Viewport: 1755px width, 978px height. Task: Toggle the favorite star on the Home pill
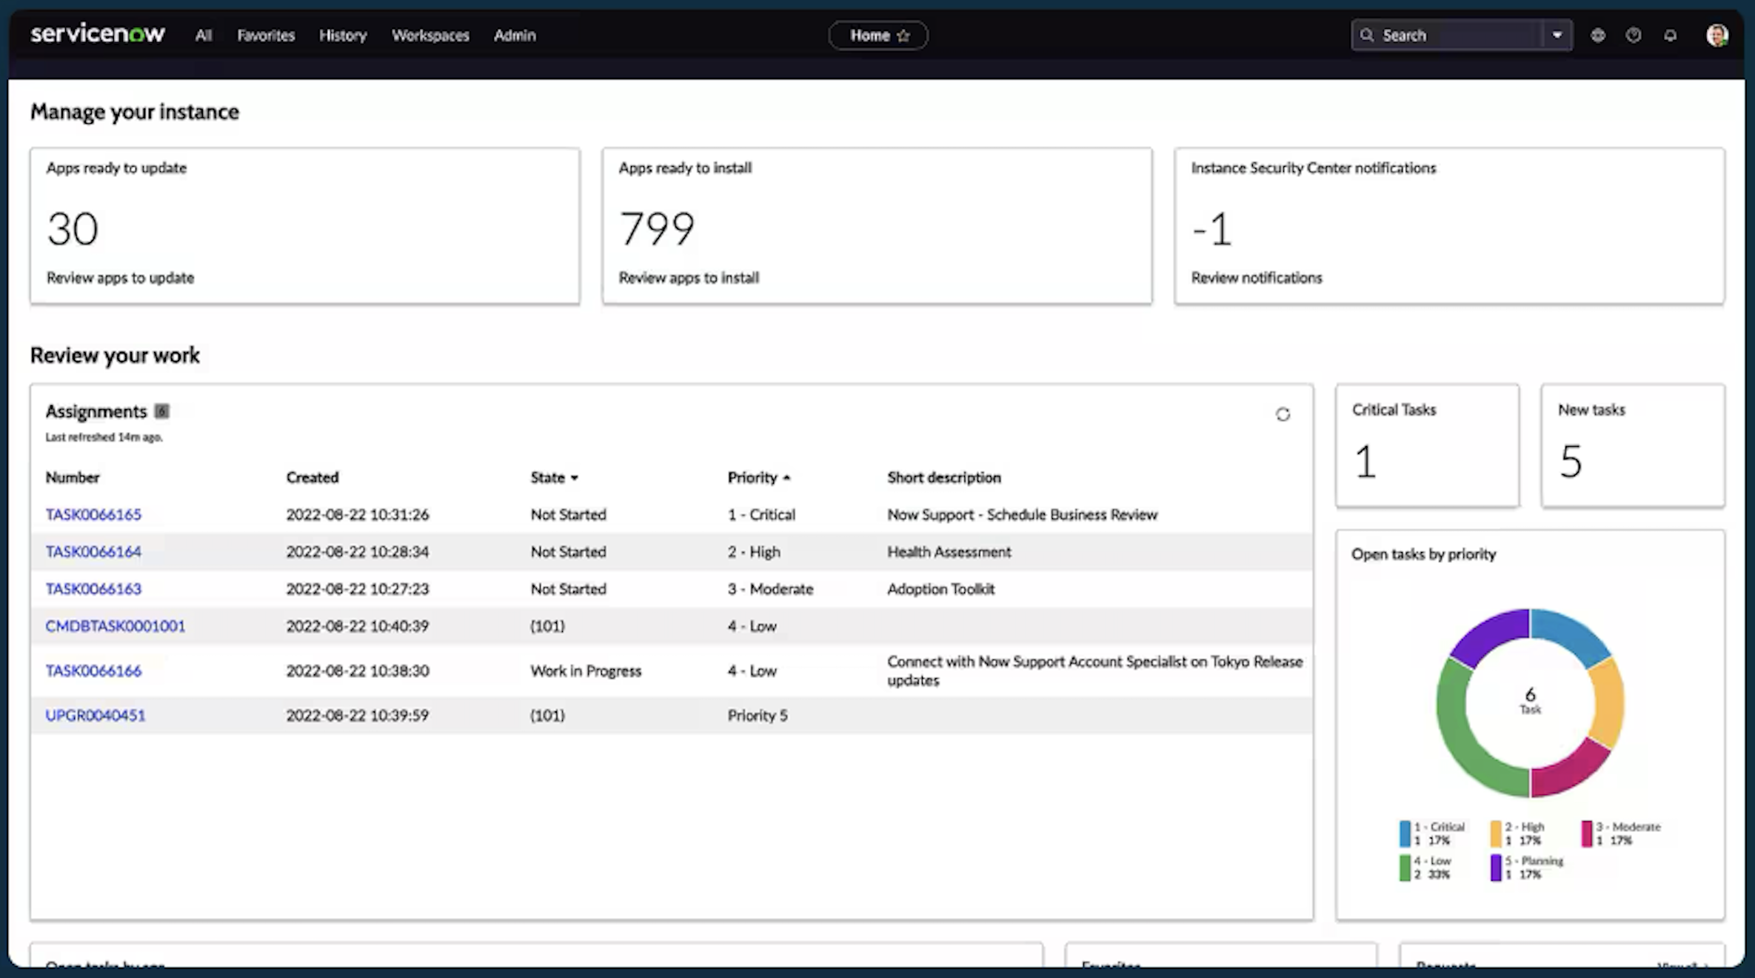coord(903,35)
